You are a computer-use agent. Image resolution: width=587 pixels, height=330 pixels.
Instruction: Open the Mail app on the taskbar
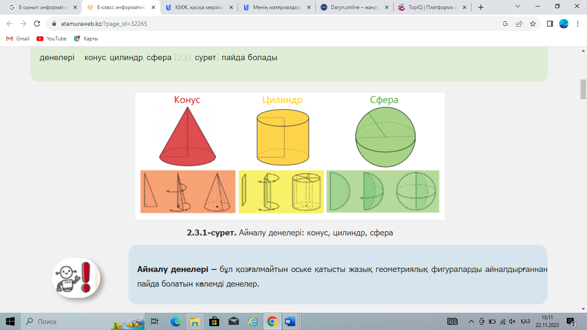(x=233, y=321)
